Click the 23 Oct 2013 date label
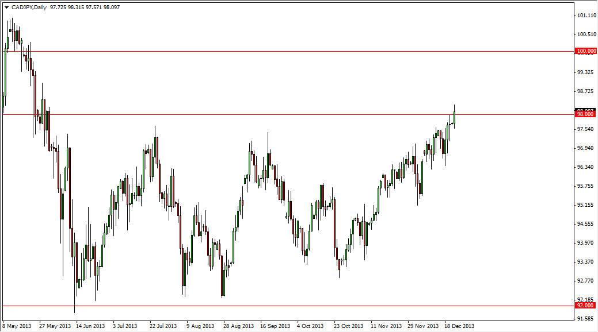 click(349, 326)
